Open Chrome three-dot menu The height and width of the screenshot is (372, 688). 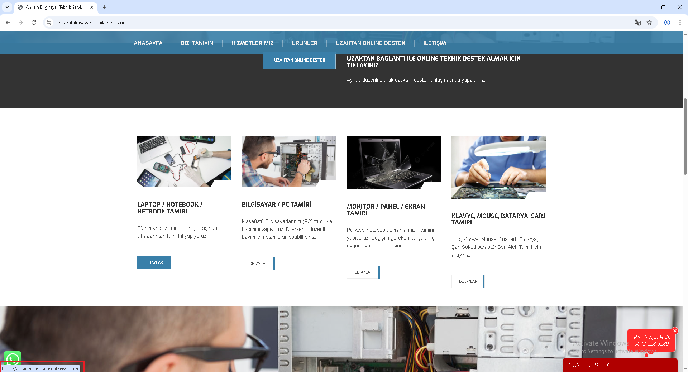[680, 23]
